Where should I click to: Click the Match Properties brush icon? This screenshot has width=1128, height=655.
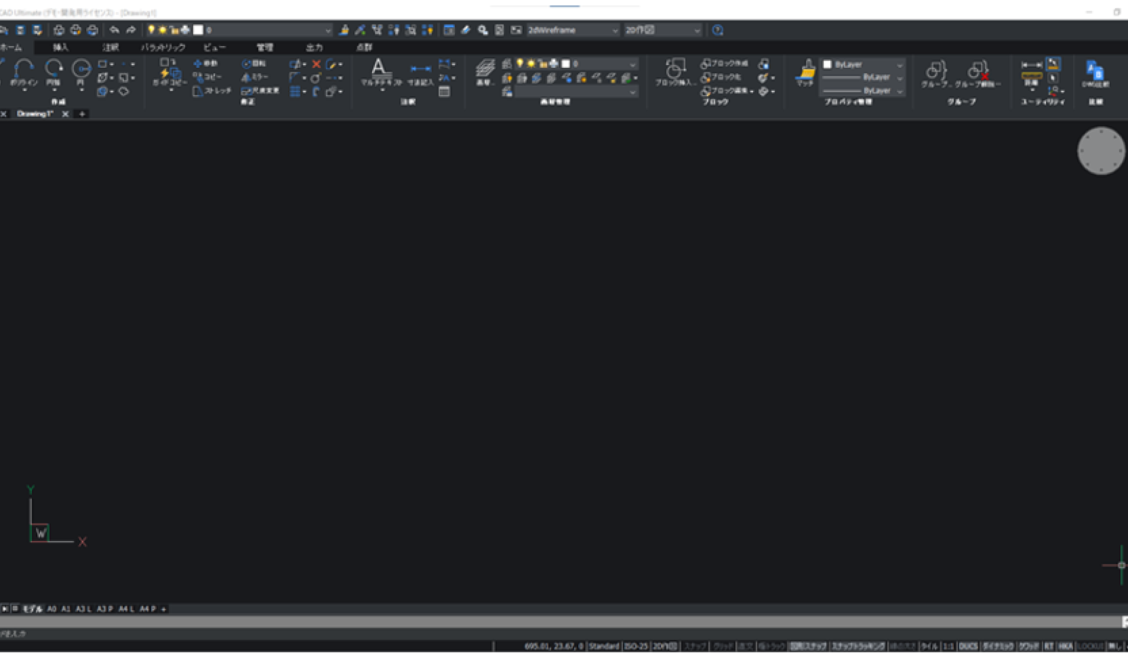[x=805, y=71]
